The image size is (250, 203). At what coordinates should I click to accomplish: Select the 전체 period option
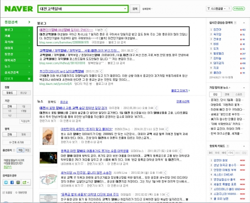tap(10, 106)
